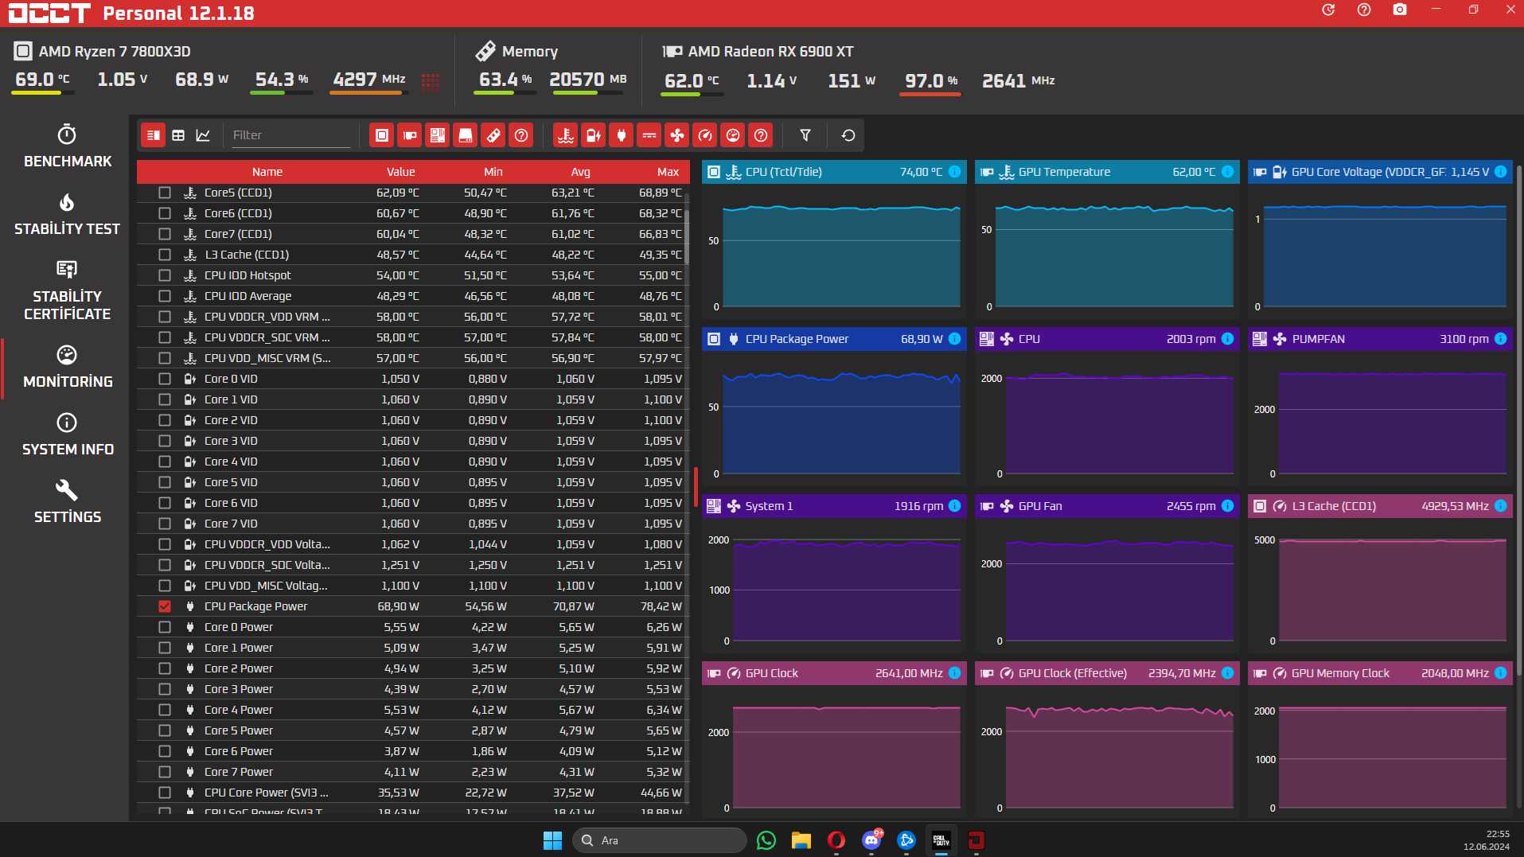The height and width of the screenshot is (857, 1524).
Task: Toggle the clock frequency sensor filter
Action: (705, 135)
